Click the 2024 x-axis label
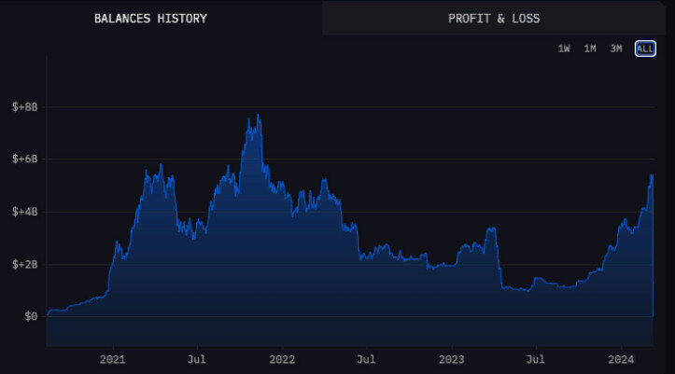Screen dimensions: 675x374 pyautogui.click(x=621, y=359)
